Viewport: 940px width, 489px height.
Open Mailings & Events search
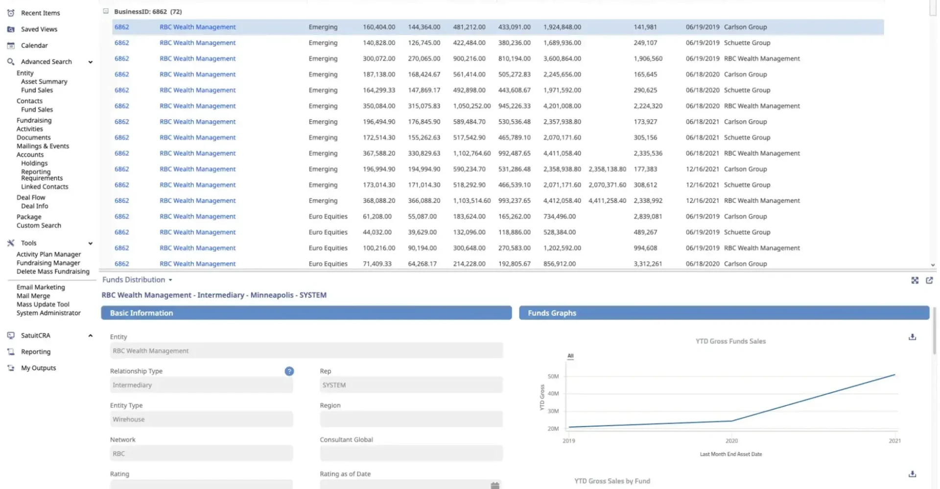(43, 146)
